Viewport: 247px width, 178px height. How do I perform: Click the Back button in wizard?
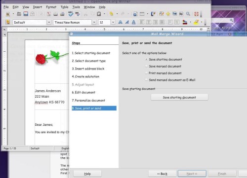click(x=162, y=174)
